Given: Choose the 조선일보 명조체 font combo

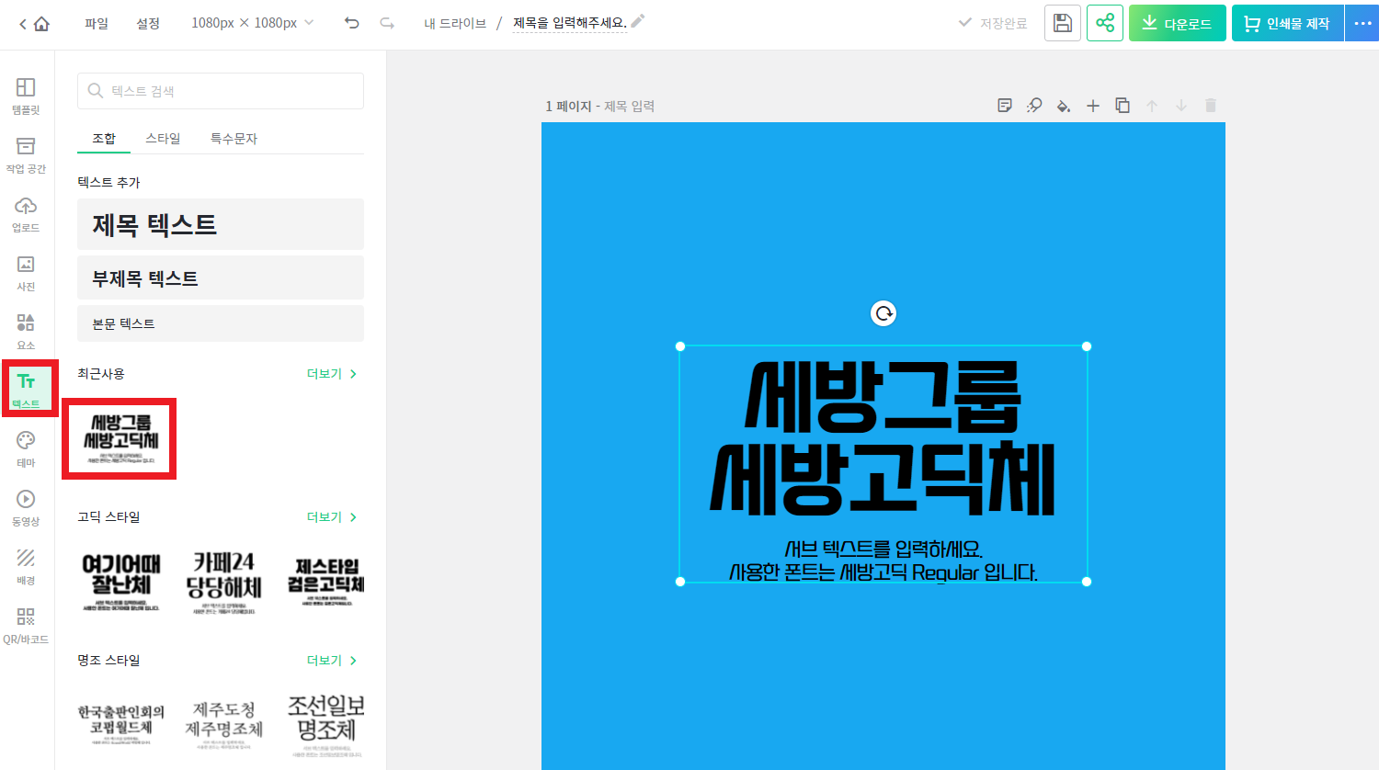Looking at the screenshot, I should 325,724.
